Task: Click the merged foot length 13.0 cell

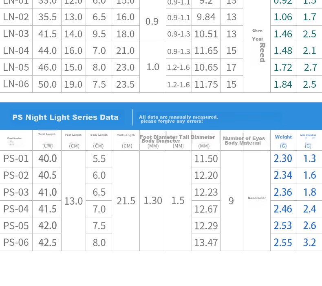Action: [73, 201]
